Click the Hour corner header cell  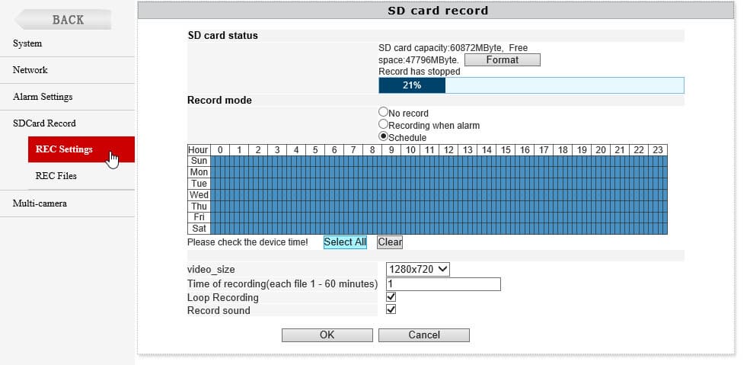click(199, 150)
